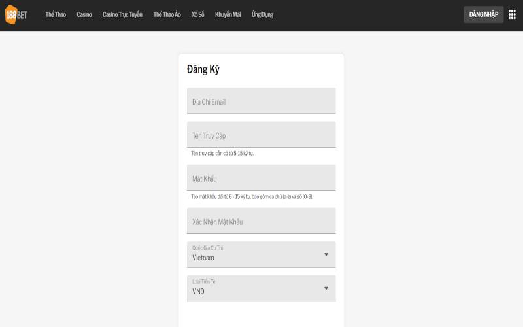Image resolution: width=523 pixels, height=327 pixels.
Task: Open the Thể Thao menu
Action: [x=56, y=14]
